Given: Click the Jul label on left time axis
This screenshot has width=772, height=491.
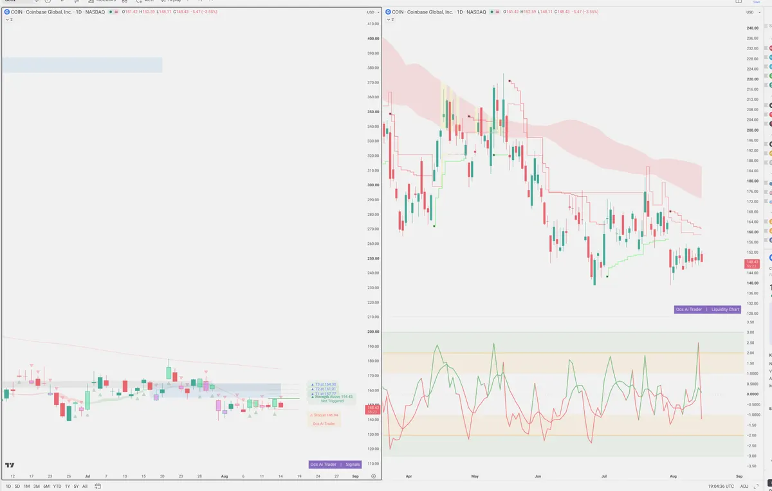Looking at the screenshot, I should point(87,476).
